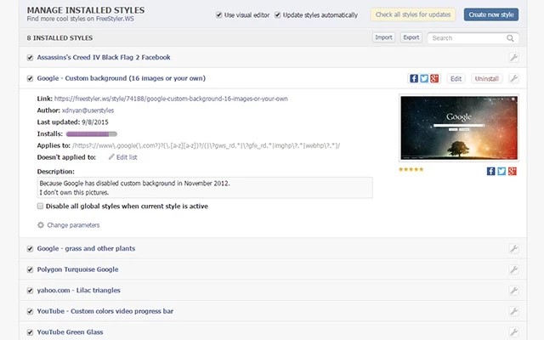
Task: Uncheck YouTube Custom colors video progress bar checkbox
Action: coord(31,311)
